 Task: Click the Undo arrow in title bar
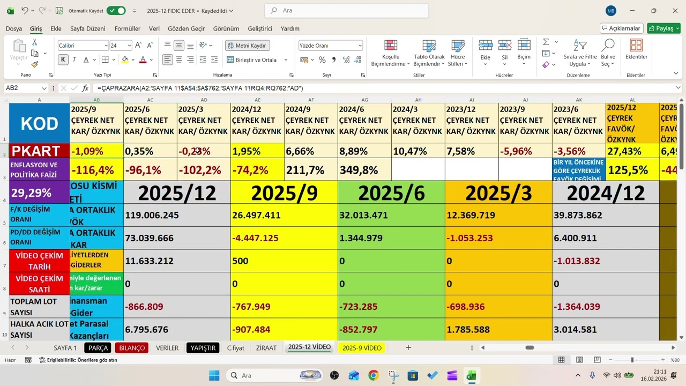[x=25, y=10]
